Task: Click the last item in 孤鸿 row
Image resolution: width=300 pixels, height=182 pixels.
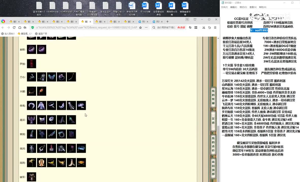Action: (81, 148)
